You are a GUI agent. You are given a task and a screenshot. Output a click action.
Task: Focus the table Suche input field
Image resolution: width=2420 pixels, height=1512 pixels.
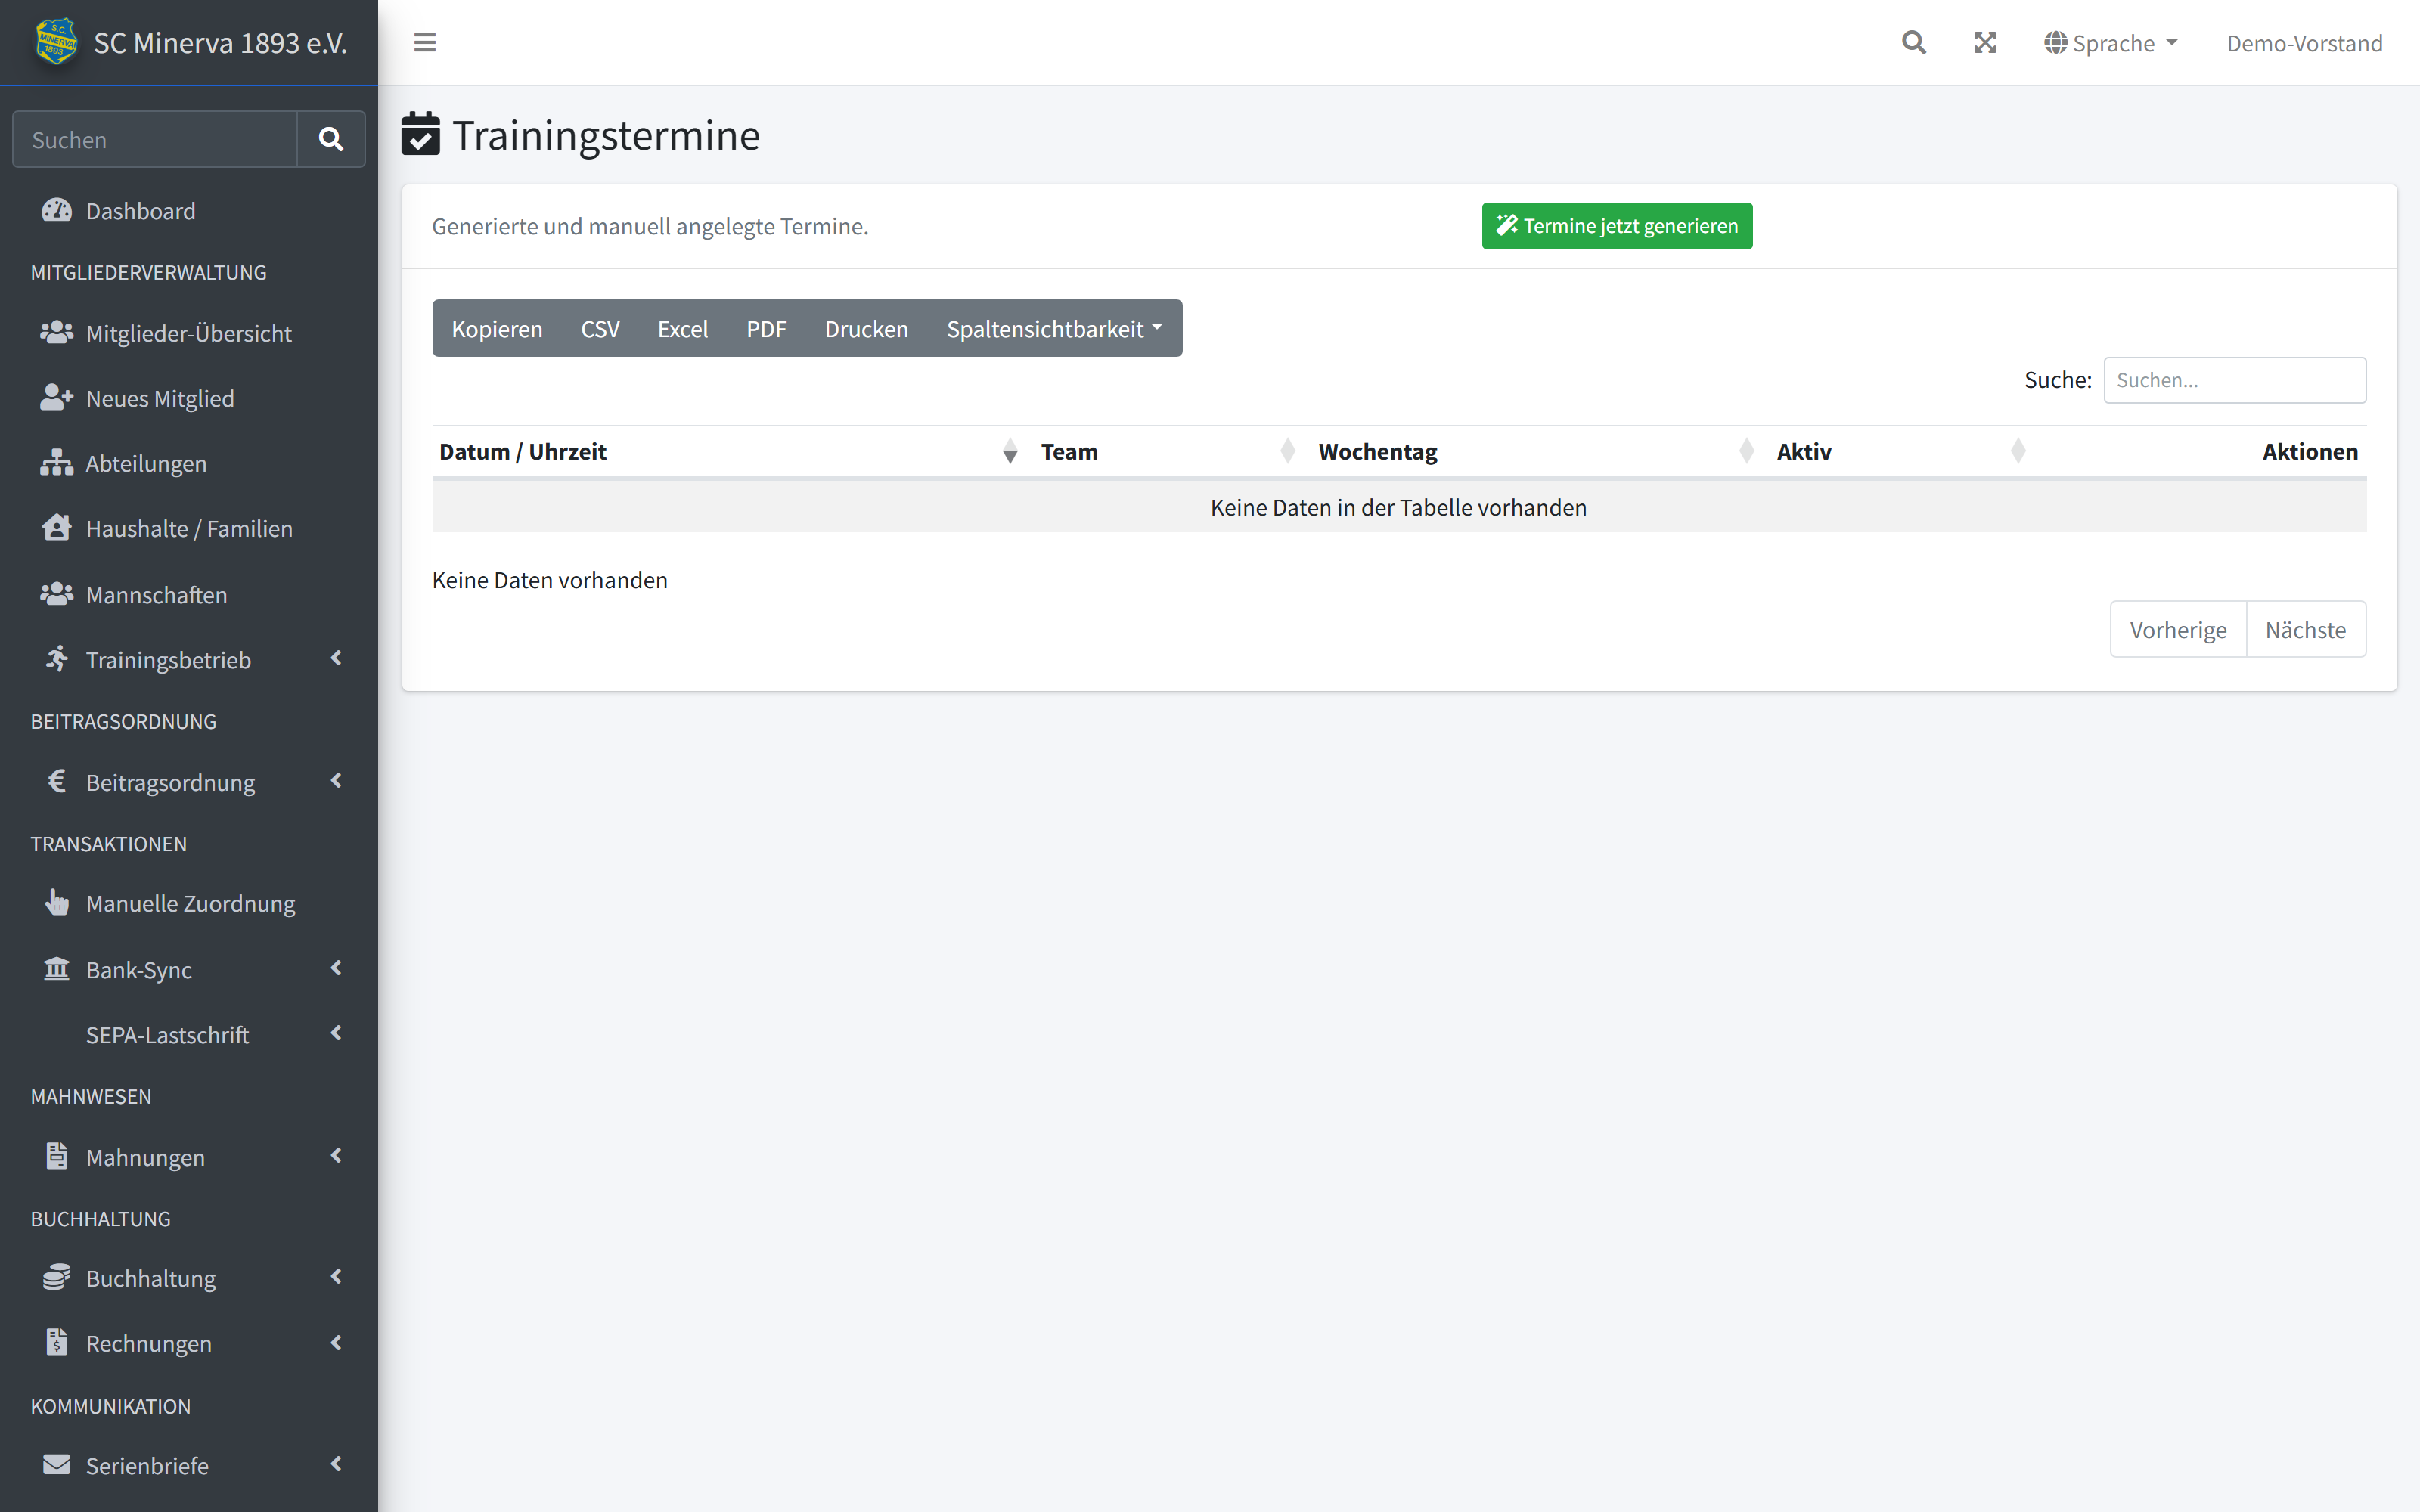2234,380
